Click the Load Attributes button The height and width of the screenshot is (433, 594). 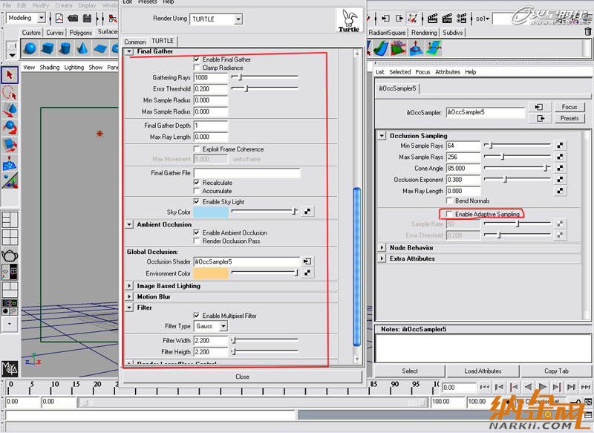tap(483, 371)
